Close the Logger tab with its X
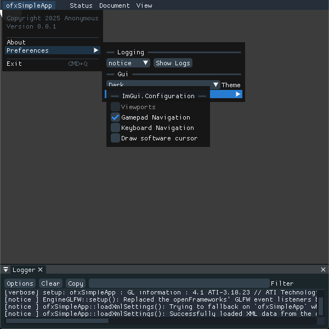 click(x=40, y=270)
